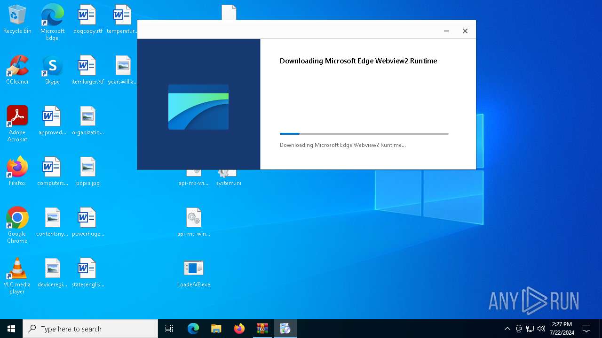Open Task View from the taskbar
The image size is (602, 338).
[x=169, y=329]
